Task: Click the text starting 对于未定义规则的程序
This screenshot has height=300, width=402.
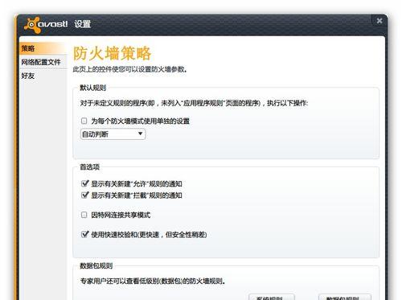Action: [195, 103]
